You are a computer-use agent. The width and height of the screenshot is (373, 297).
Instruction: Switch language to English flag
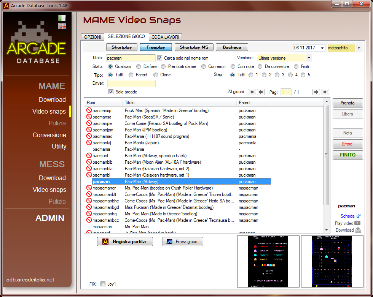click(x=62, y=26)
